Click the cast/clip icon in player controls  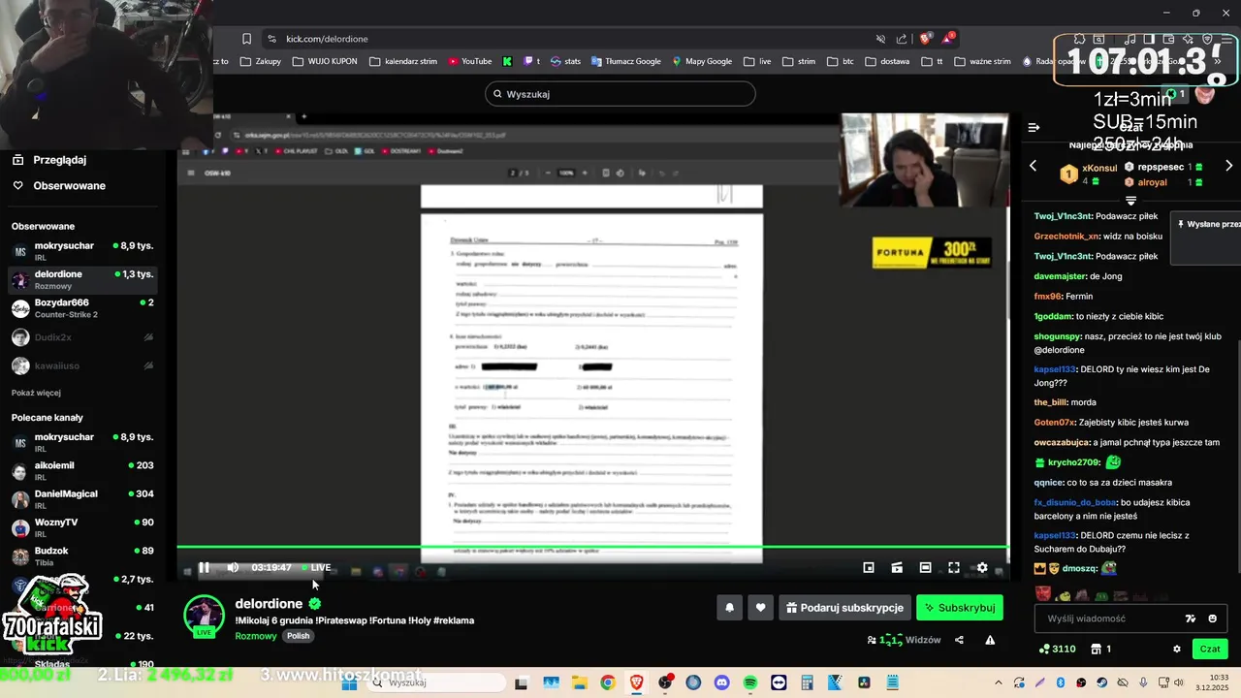point(897,567)
